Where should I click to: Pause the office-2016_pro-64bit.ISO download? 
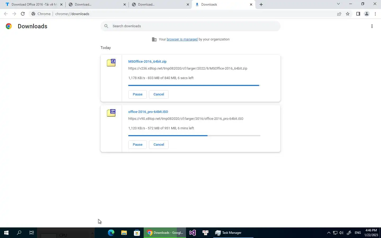[x=138, y=145]
